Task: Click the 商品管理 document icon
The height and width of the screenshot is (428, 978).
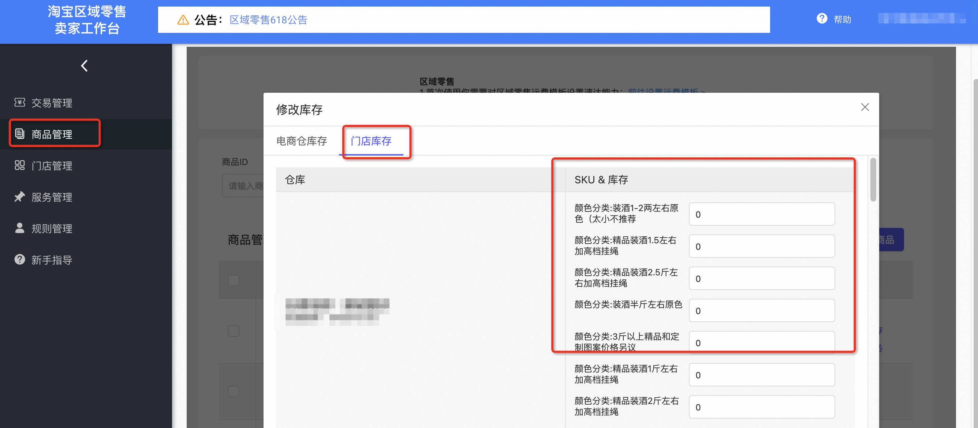Action: coord(19,134)
